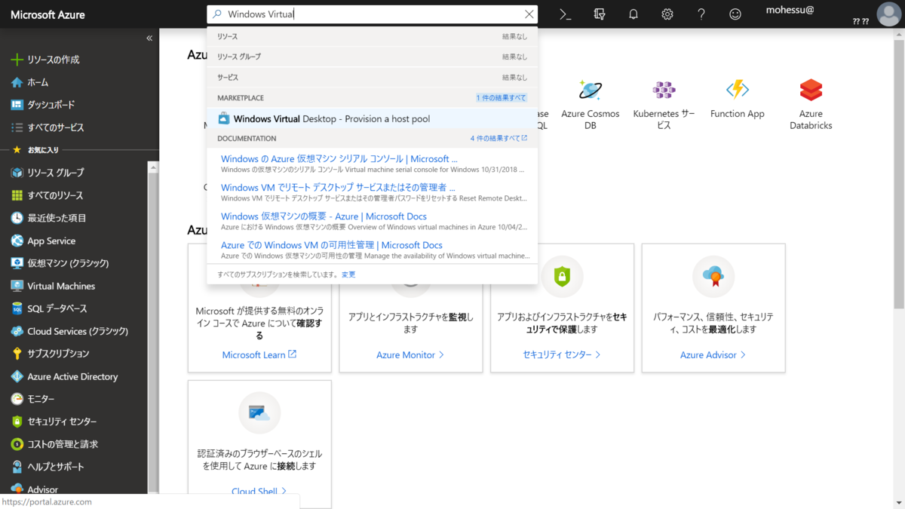
Task: Open all documentation results 4 件の結果すべて
Action: 499,139
